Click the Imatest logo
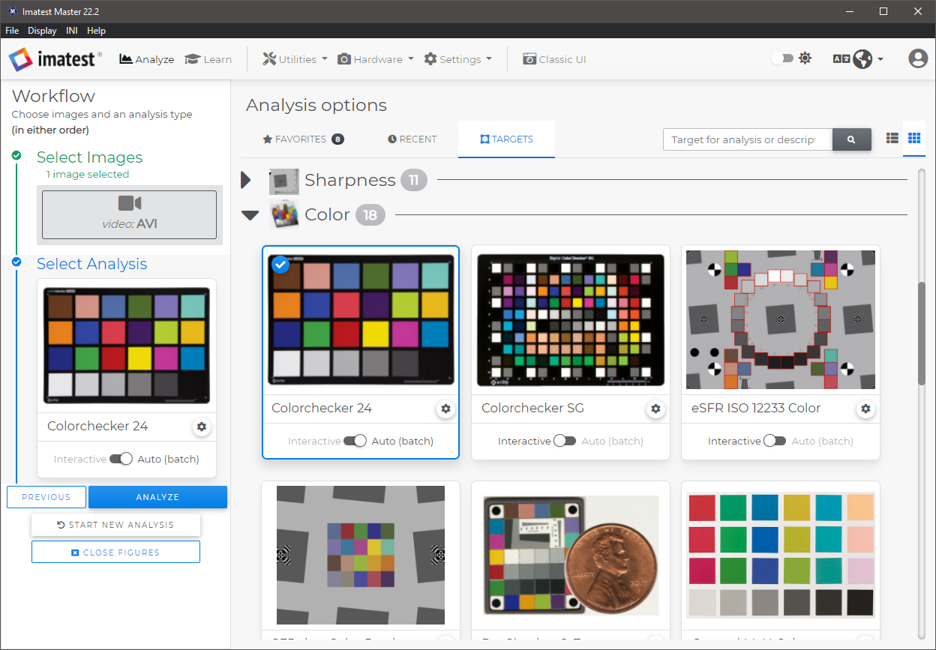Image resolution: width=936 pixels, height=650 pixels. [x=55, y=59]
